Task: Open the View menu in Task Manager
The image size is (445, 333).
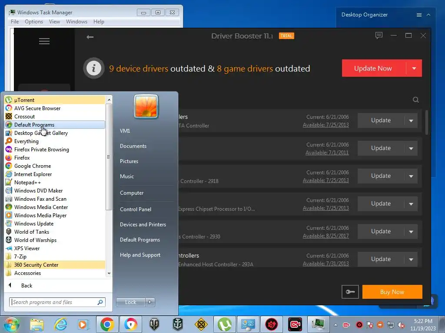Action: coord(54,22)
